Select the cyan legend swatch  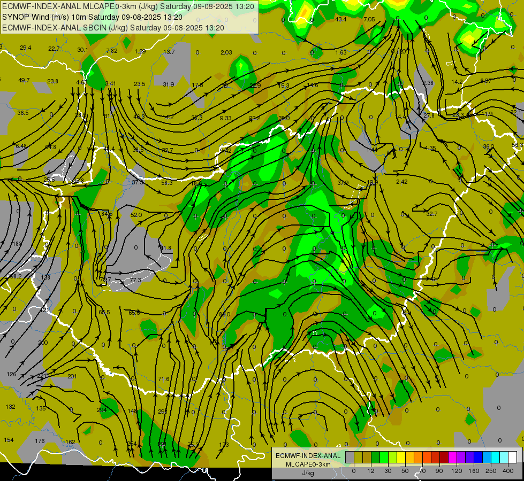click(496, 457)
